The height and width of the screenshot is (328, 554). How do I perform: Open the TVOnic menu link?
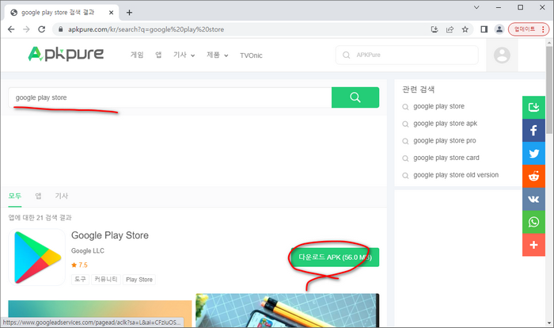pyautogui.click(x=251, y=55)
